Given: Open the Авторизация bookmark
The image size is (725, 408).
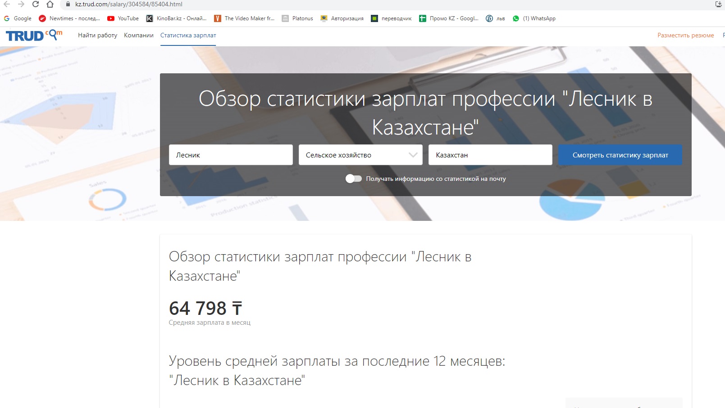Looking at the screenshot, I should 342,18.
